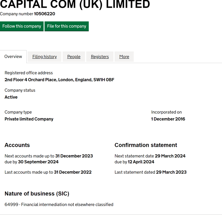Open the People tab
Viewport: 222px width, 216px height.
[x=74, y=56]
